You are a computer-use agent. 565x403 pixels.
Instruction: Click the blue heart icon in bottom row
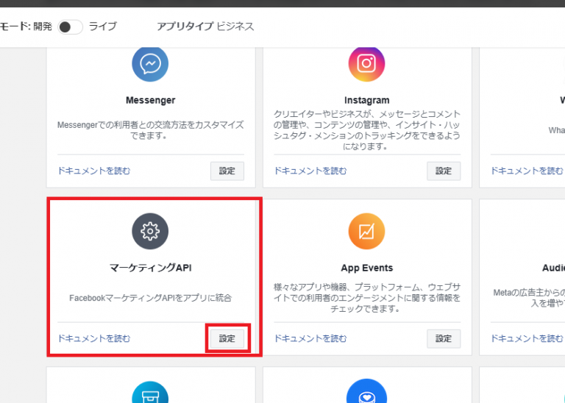point(366,390)
